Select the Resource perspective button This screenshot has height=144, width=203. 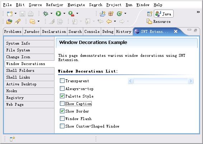(159, 21)
